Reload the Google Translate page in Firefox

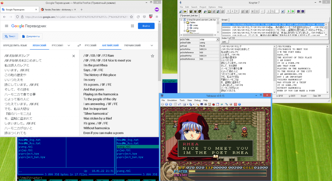(138, 17)
